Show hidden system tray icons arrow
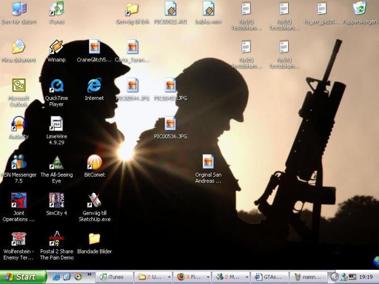This screenshot has height=284, width=379. pos(335,277)
